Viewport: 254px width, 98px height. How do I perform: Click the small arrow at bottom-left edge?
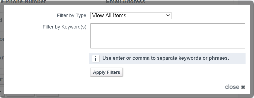click(1, 92)
